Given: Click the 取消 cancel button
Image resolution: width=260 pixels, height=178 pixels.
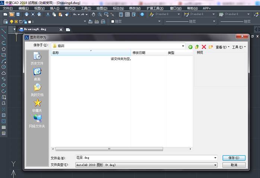Looking at the screenshot, I should coord(234,165).
